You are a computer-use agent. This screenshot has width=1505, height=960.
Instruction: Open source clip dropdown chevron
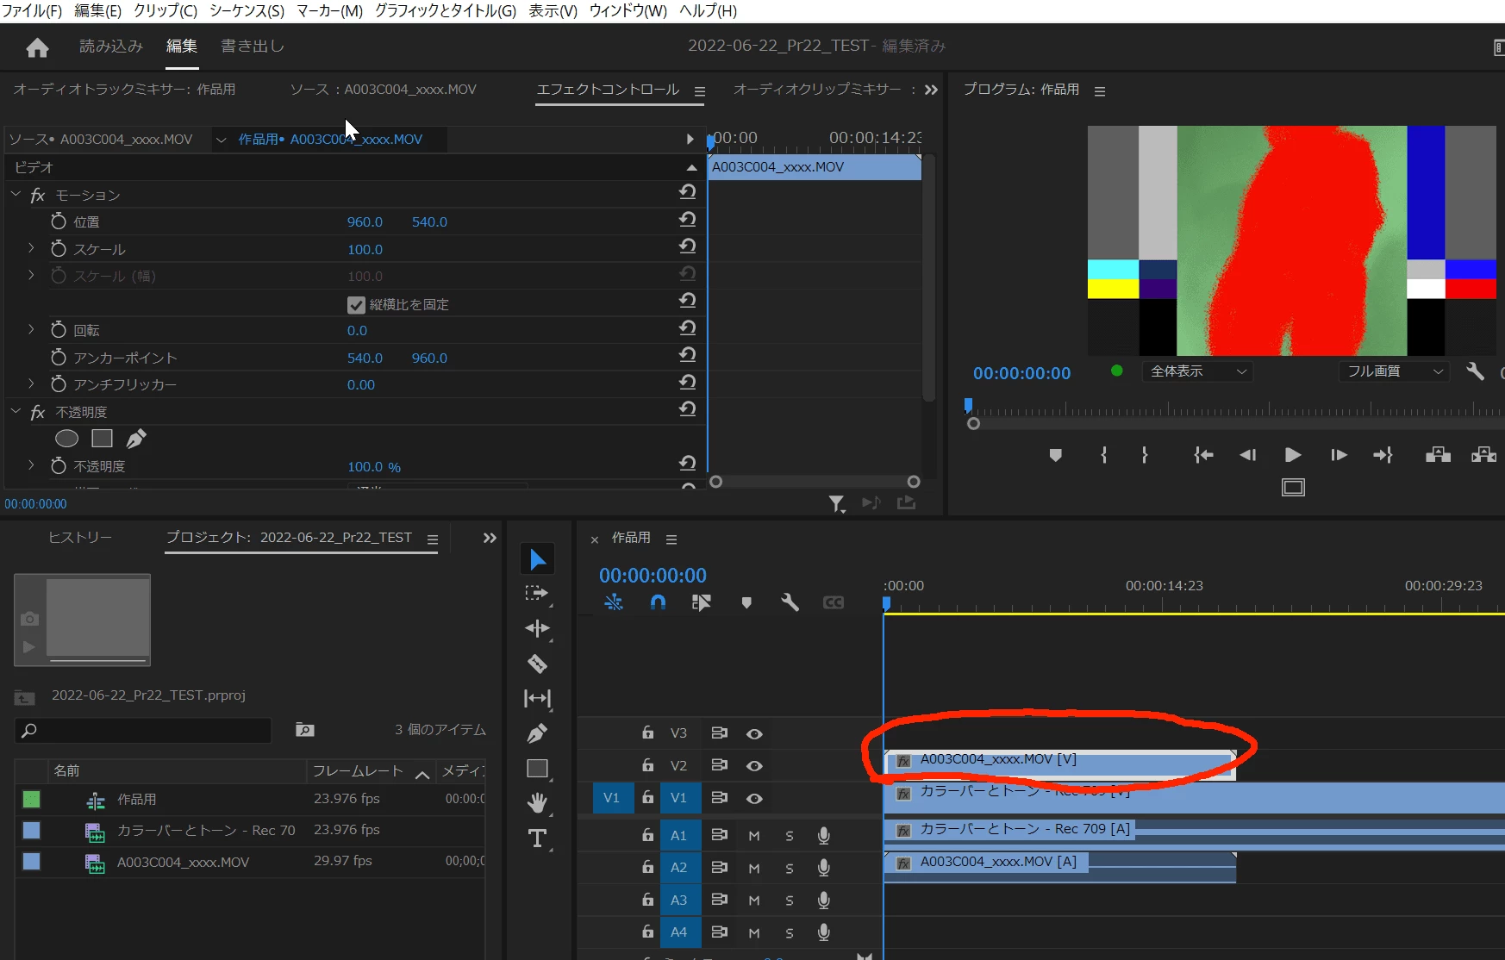(x=222, y=140)
